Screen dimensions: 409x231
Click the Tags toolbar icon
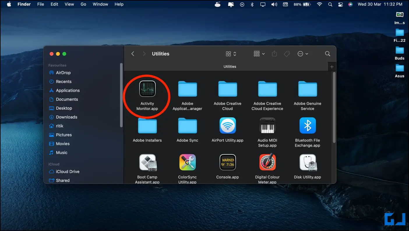tap(287, 54)
